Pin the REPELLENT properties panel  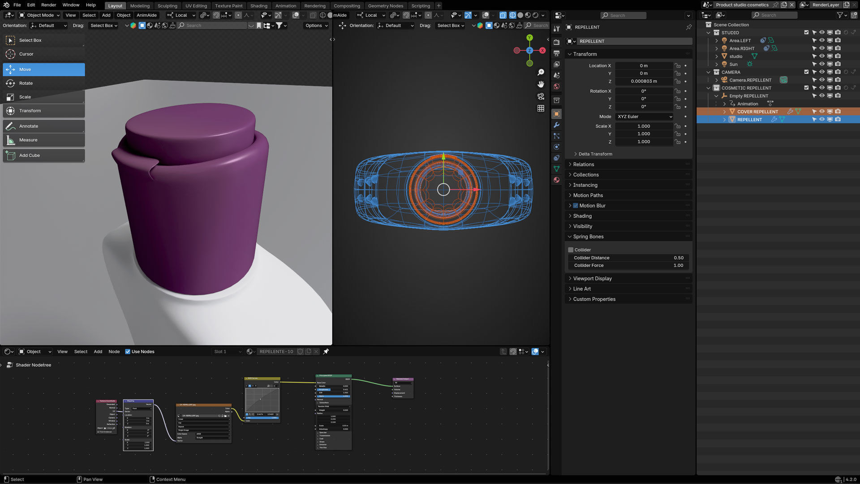(688, 27)
